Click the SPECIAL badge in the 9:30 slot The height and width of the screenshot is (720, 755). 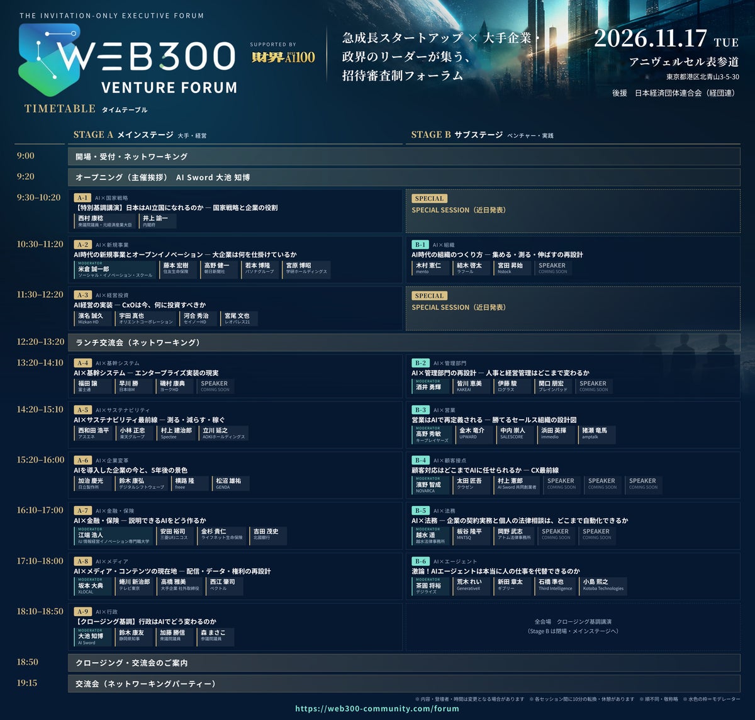coord(430,198)
